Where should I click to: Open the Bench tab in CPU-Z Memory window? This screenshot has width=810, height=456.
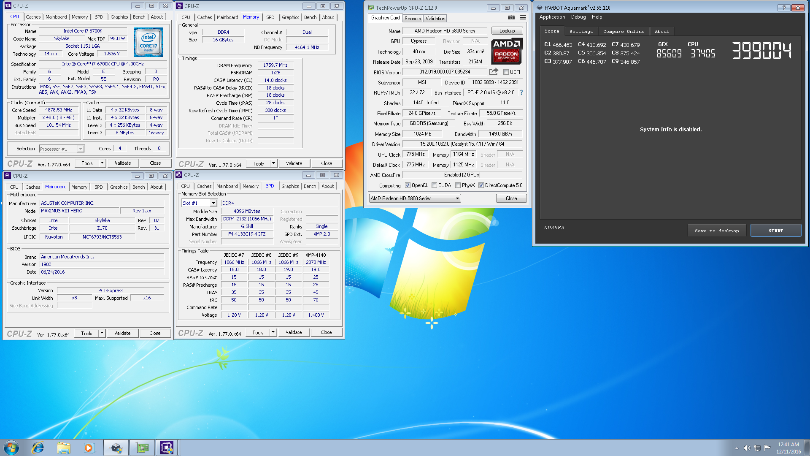[310, 17]
